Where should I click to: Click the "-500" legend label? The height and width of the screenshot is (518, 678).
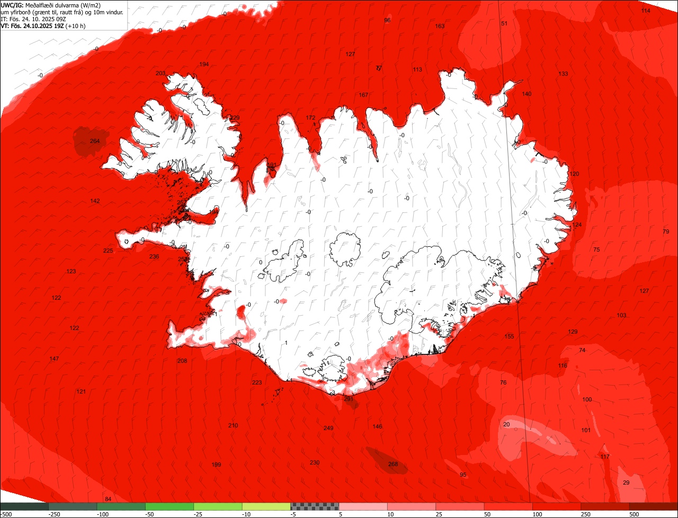6,514
